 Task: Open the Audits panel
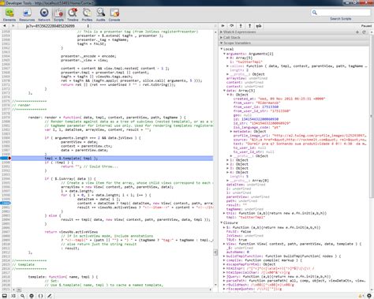tap(100, 15)
